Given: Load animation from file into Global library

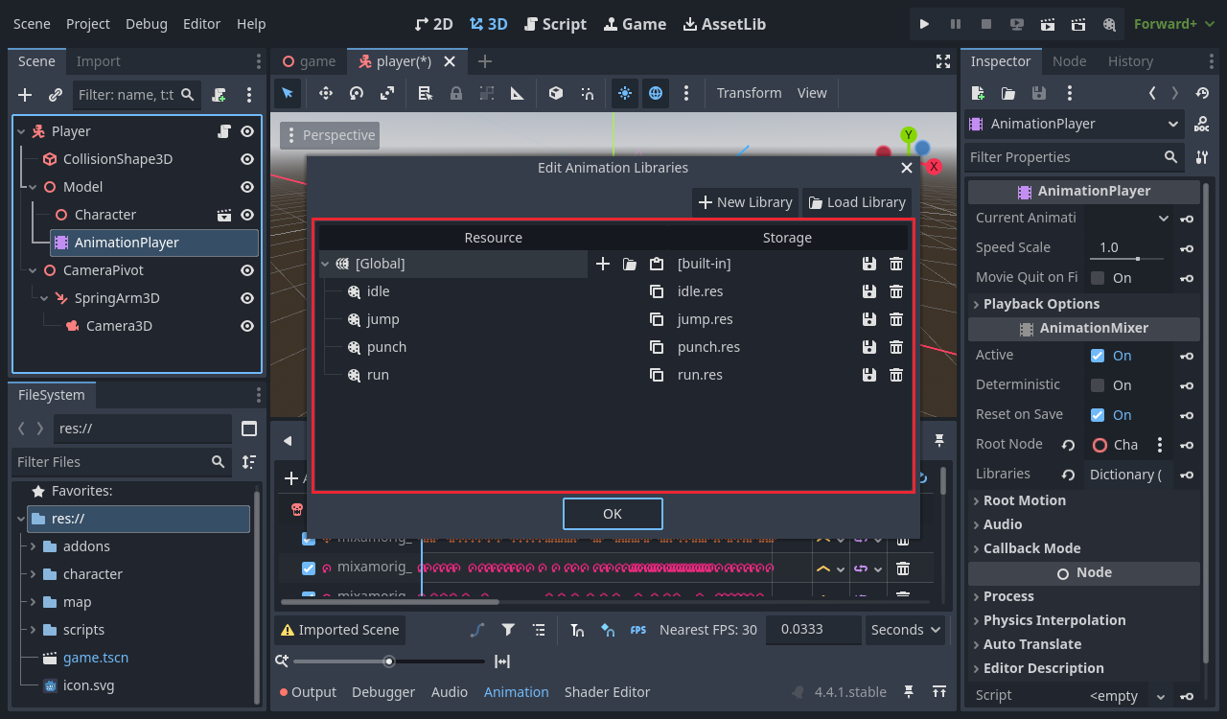Looking at the screenshot, I should pos(630,264).
